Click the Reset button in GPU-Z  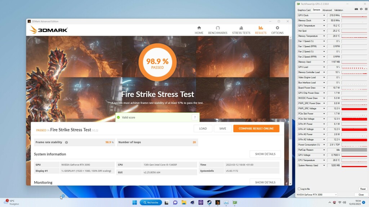click(363, 189)
